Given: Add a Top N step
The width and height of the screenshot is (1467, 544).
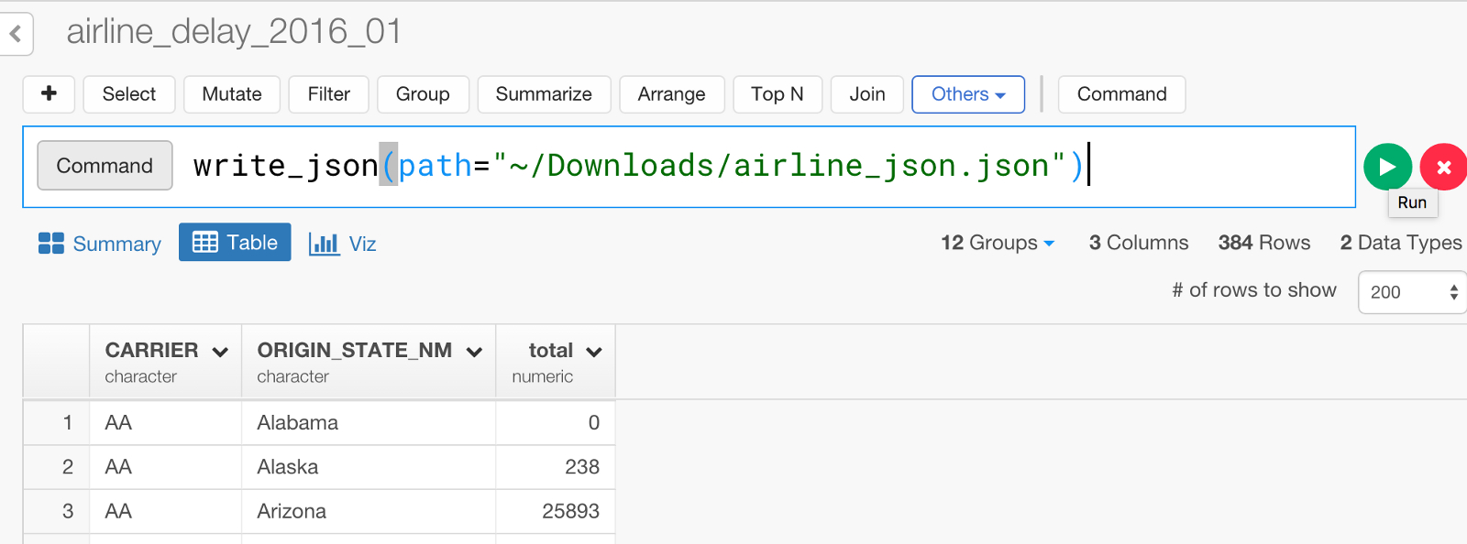Looking at the screenshot, I should pos(778,94).
